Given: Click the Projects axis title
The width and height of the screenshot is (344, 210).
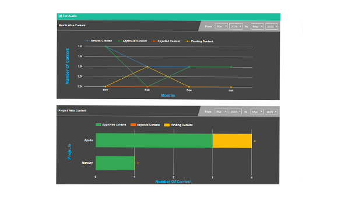Looking at the screenshot, I should (x=69, y=152).
